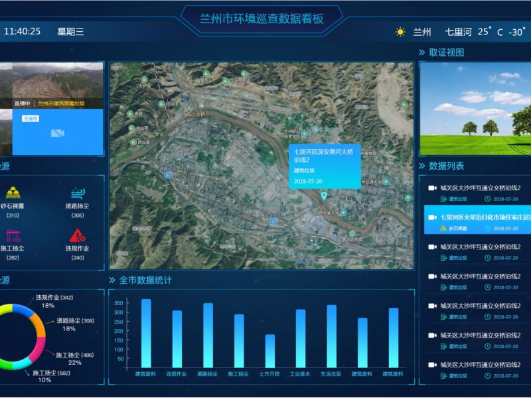Expand the 数据列表 section chevron
Image resolution: width=531 pixels, height=398 pixels.
(x=421, y=166)
